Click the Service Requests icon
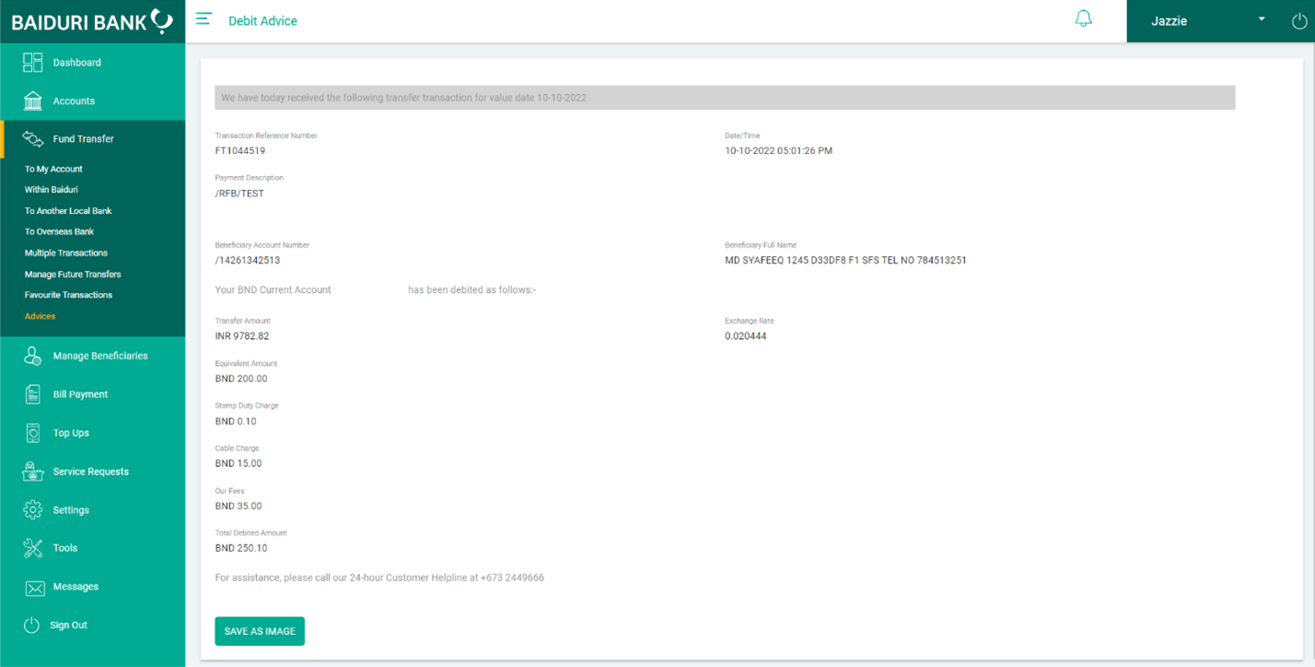 [x=33, y=472]
